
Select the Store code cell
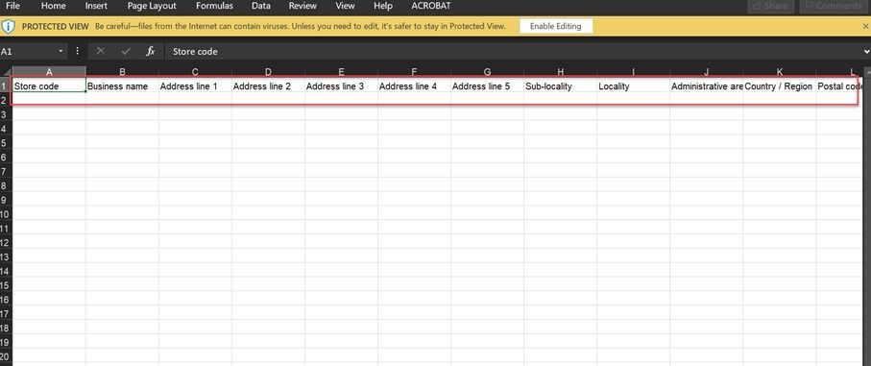(x=49, y=86)
